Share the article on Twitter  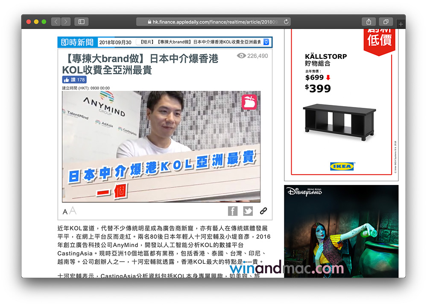coord(248,211)
